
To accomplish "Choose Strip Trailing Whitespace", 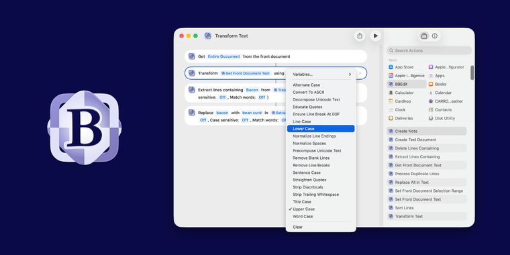I will (321, 195).
